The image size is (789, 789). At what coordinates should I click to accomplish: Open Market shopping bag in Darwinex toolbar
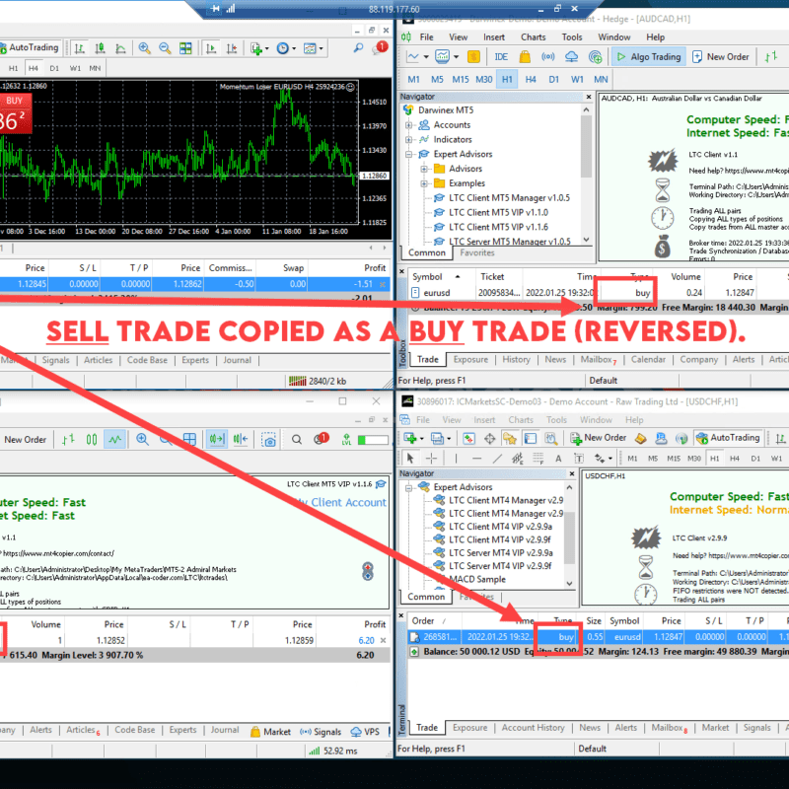click(x=525, y=57)
